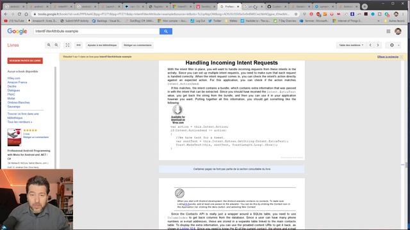
Task: Open the Wiley.com seller link
Action: coord(13,78)
